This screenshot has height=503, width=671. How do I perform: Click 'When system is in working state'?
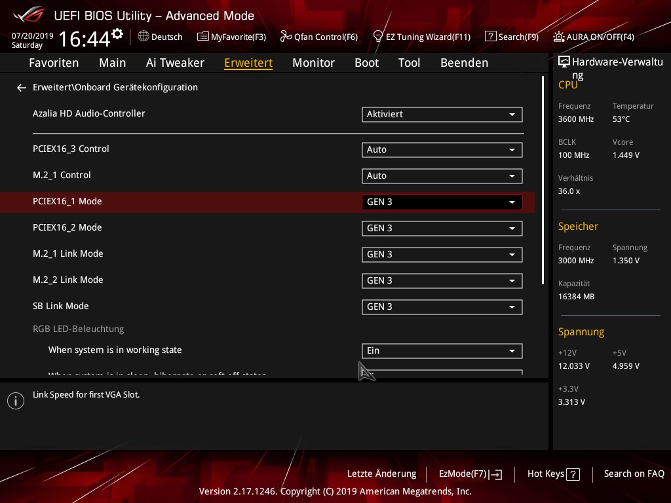(x=115, y=350)
